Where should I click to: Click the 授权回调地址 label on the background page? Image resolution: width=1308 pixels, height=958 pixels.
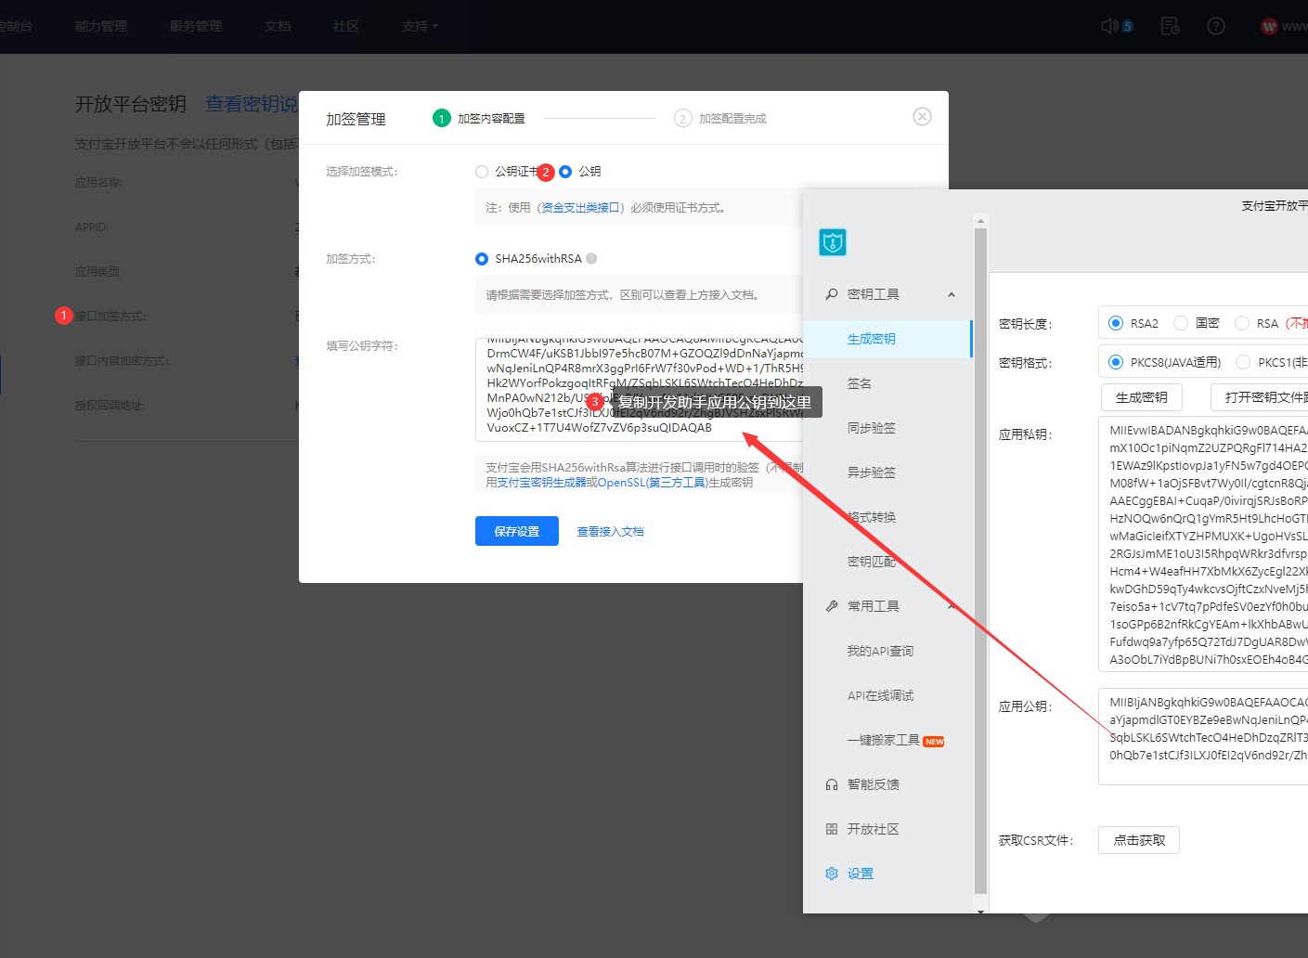(x=110, y=406)
